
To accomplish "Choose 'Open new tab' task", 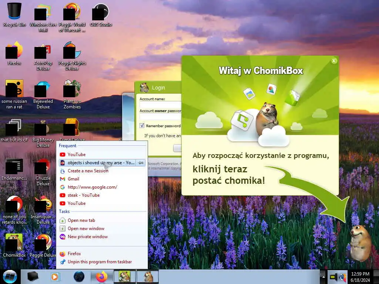I will click(102, 220).
